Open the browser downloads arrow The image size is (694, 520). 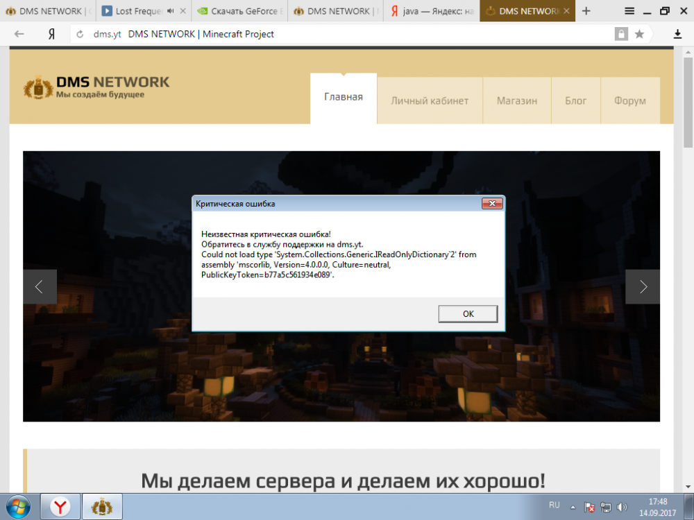click(677, 34)
